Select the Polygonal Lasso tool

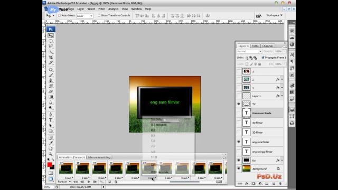pos(51,46)
